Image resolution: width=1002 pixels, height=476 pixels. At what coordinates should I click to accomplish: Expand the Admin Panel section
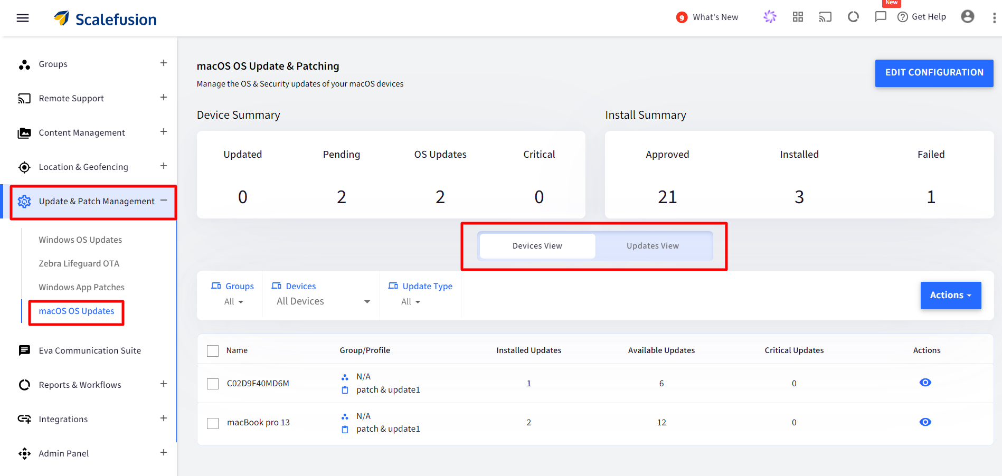pos(164,452)
